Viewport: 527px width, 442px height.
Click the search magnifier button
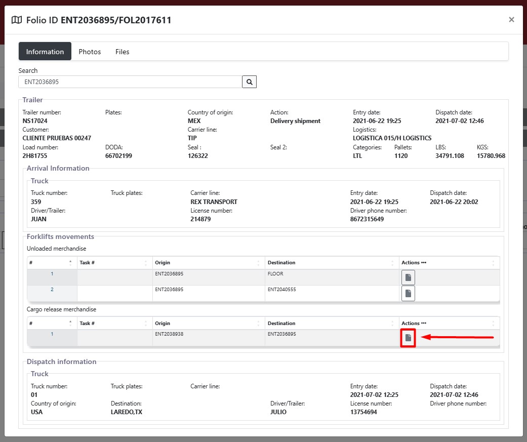(249, 82)
